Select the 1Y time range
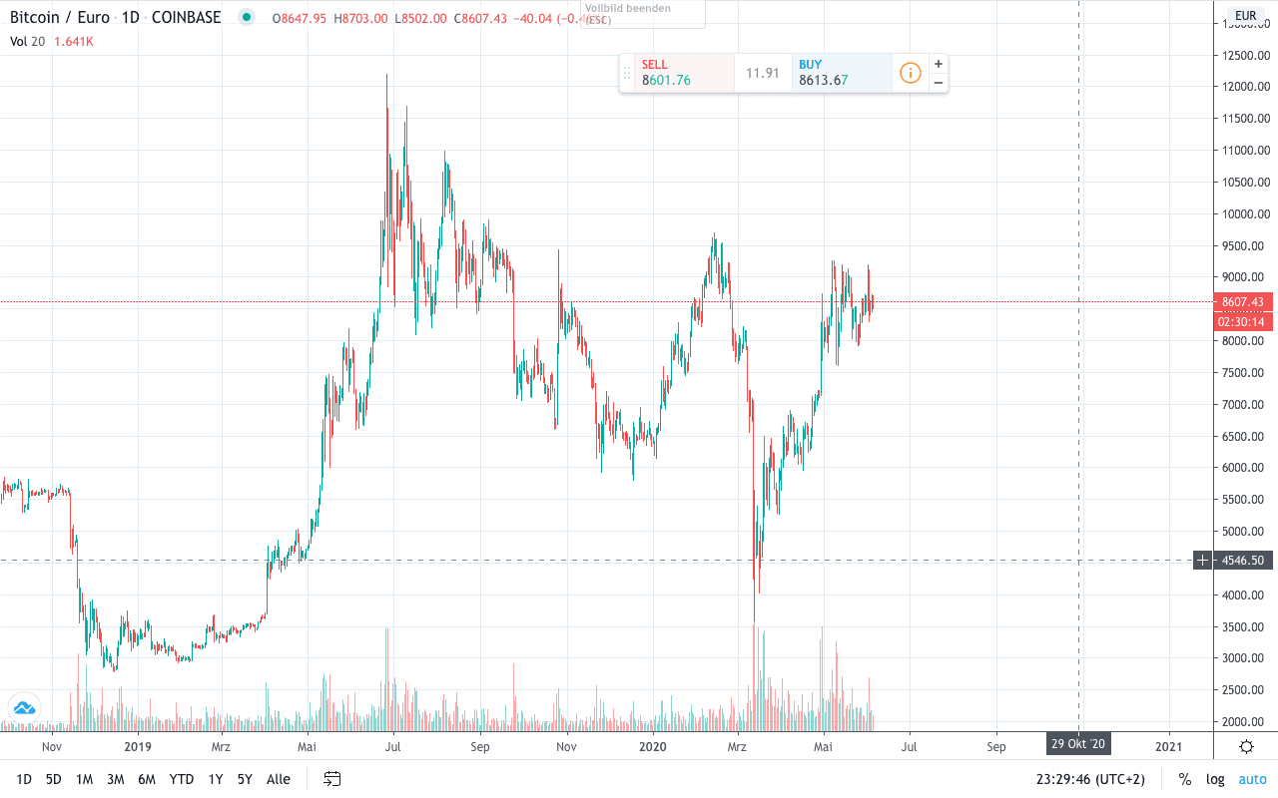 (x=216, y=779)
